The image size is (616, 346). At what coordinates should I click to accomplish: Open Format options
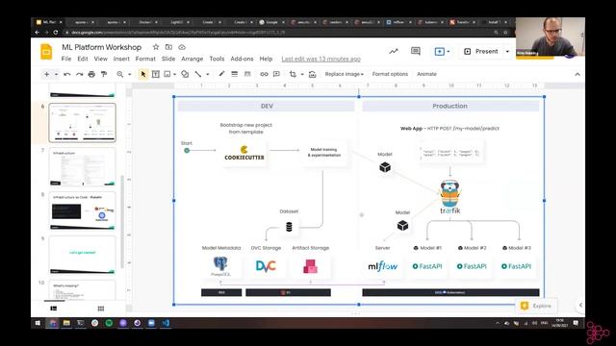[390, 74]
